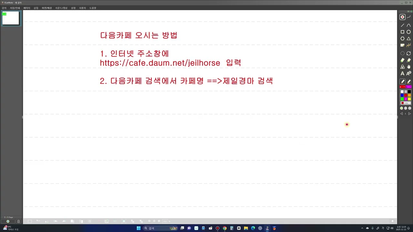The width and height of the screenshot is (413, 232).
Task: Go to next page with right triangle
Action: click(x=409, y=114)
